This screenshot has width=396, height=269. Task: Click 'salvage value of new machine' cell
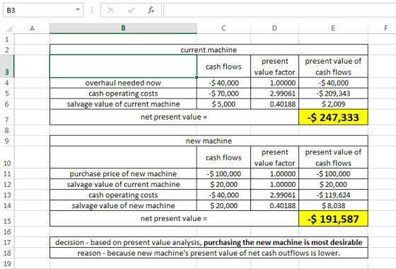tap(123, 205)
